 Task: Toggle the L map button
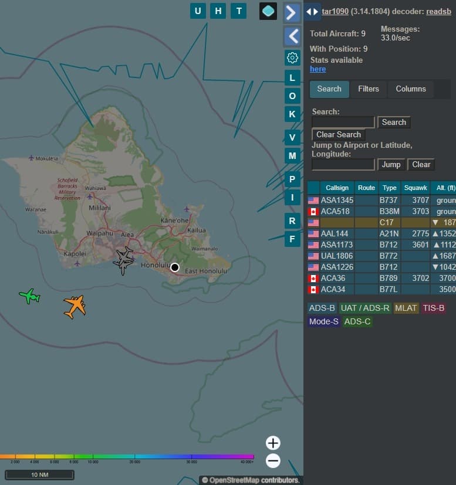[292, 77]
